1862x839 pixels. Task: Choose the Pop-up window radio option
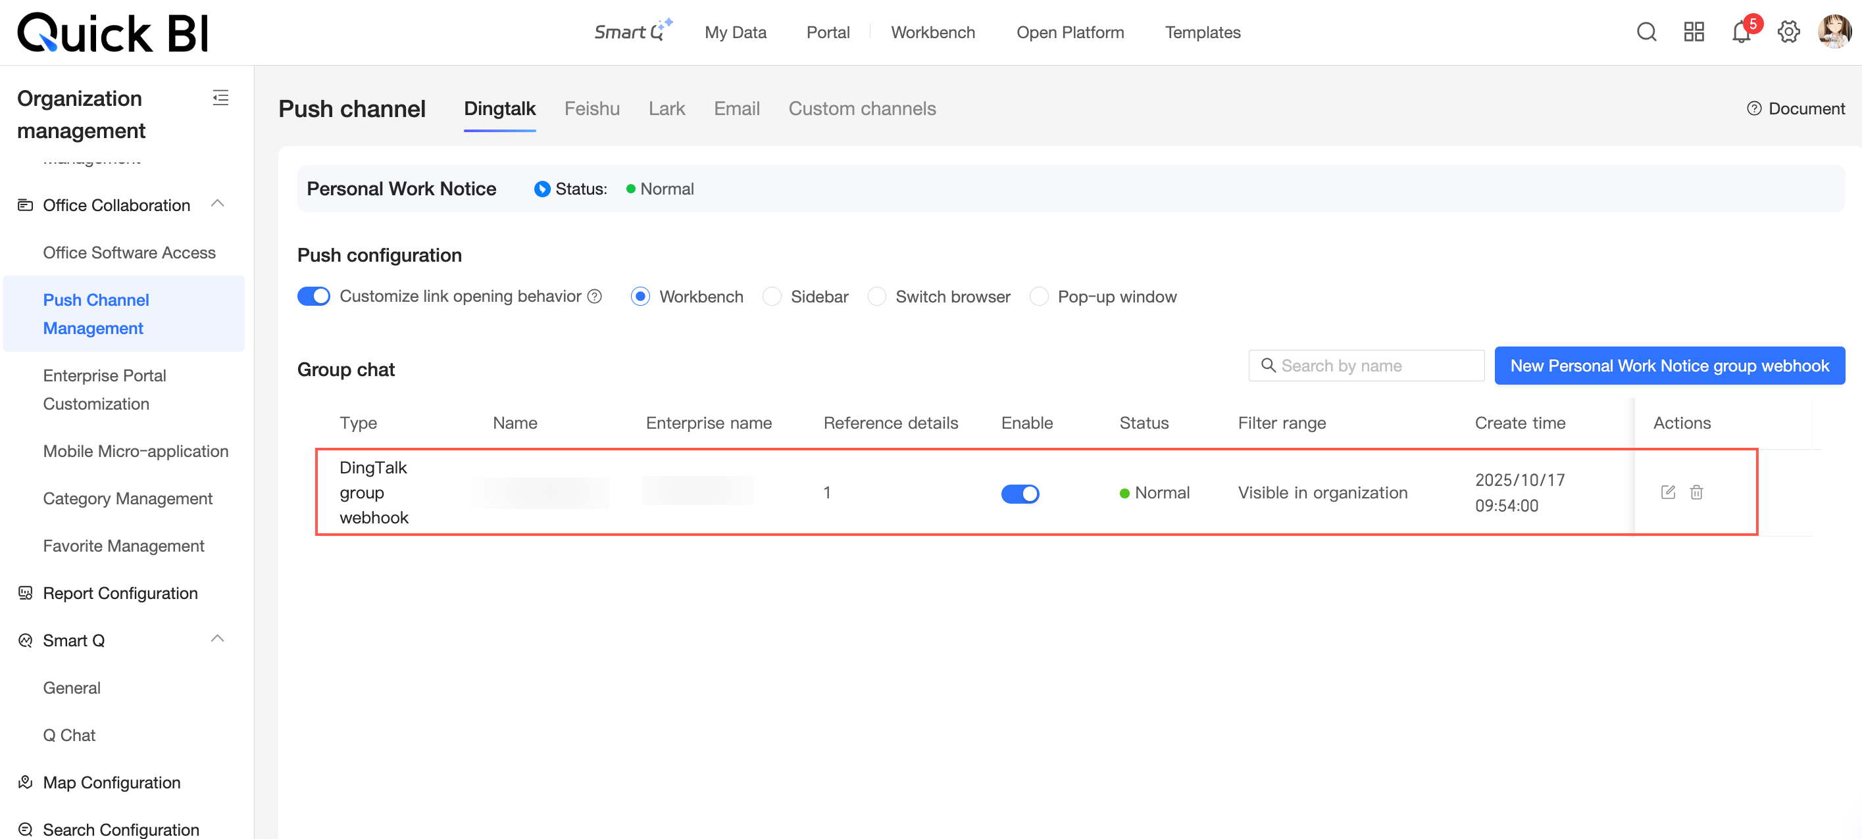(1039, 297)
